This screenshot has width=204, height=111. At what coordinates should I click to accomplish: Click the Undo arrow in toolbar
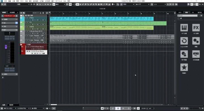click(2, 4)
